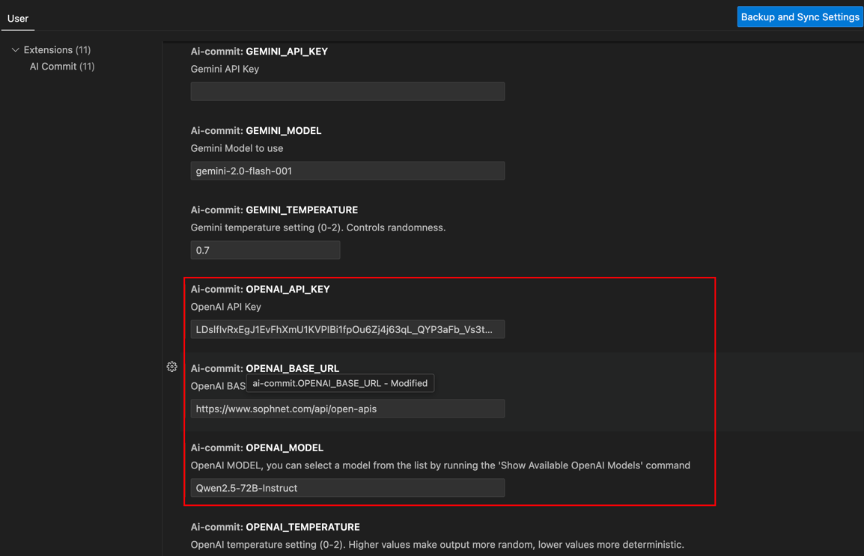The height and width of the screenshot is (556, 864).
Task: Click the Ai-commit: OPENAI_MODEL heading
Action: point(257,447)
